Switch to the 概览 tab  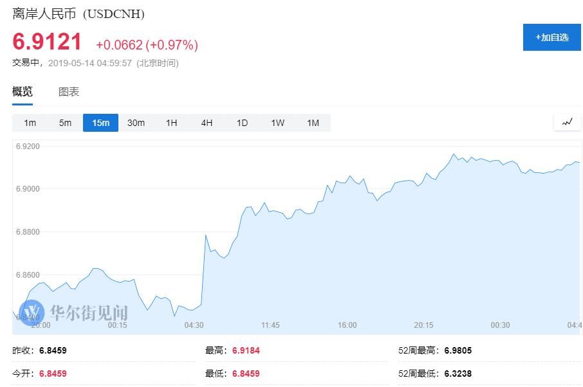coord(23,92)
